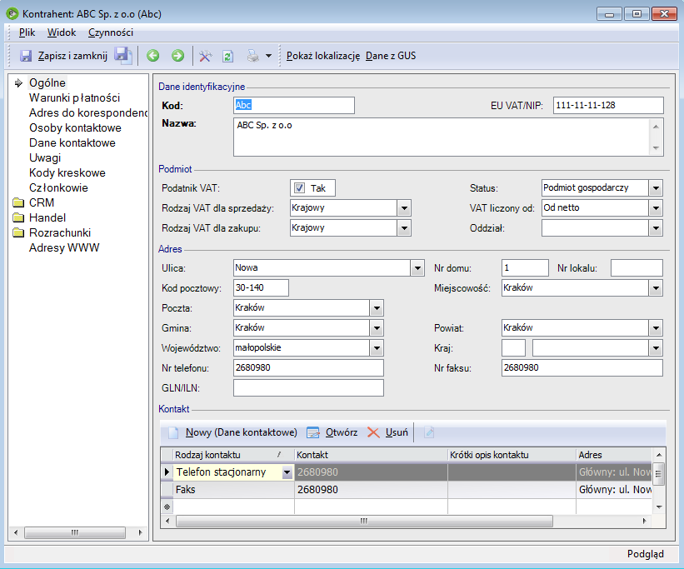This screenshot has width=684, height=569.
Task: Click the Usuń button label
Action: 397,432
